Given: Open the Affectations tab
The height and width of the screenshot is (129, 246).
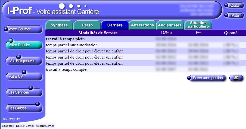Looking at the screenshot, I should 142,25.
